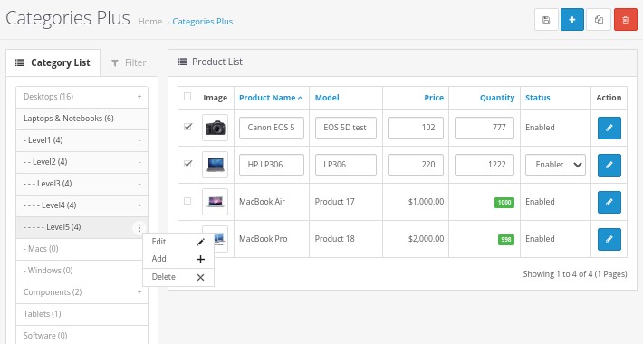643x344 pixels.
Task: Edit the Canon EOS 5 row with pencil button
Action: [609, 128]
